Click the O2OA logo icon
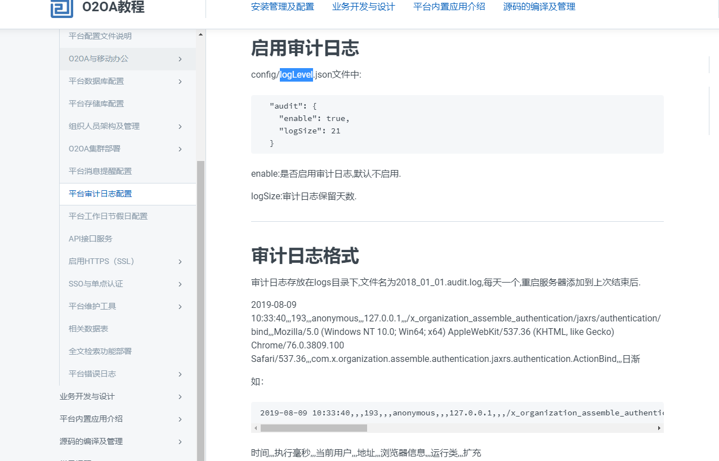The height and width of the screenshot is (461, 719). tap(61, 8)
